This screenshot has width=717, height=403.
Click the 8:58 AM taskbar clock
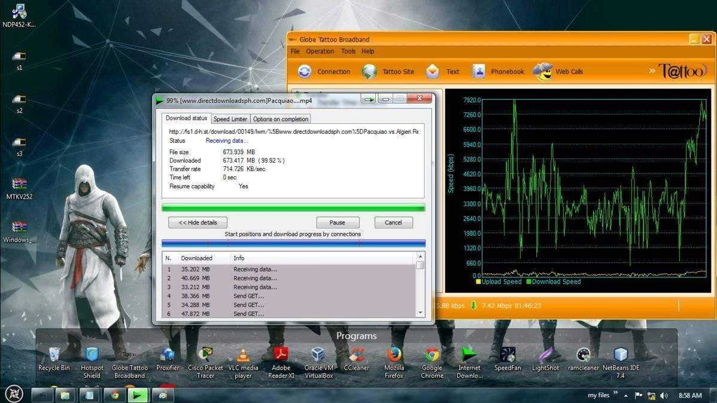pos(690,395)
